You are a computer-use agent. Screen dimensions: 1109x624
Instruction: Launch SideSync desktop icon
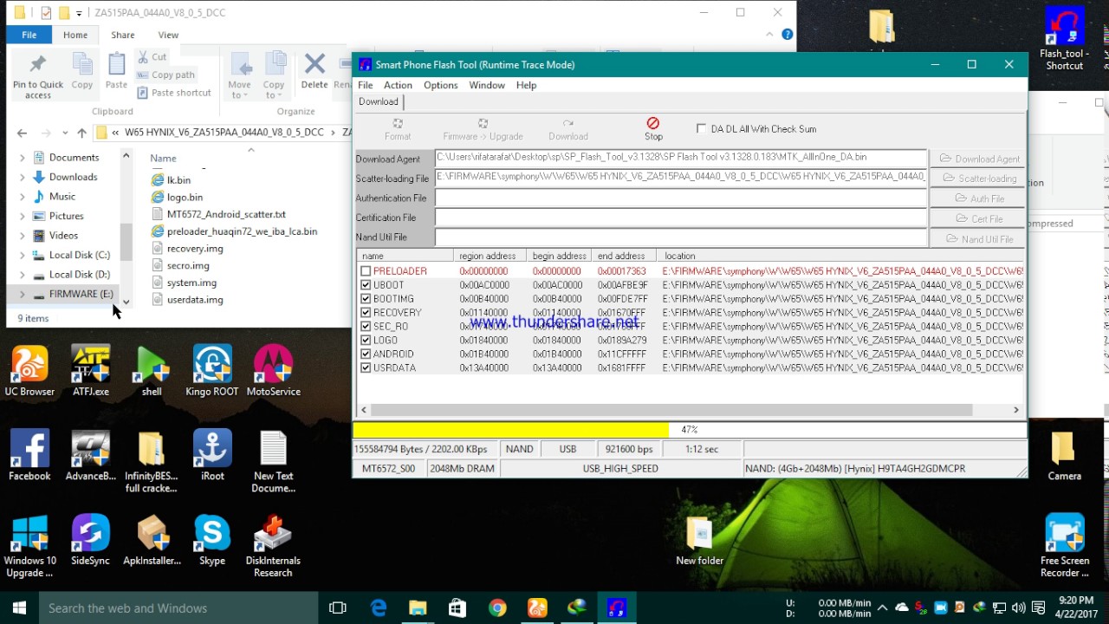click(x=91, y=540)
